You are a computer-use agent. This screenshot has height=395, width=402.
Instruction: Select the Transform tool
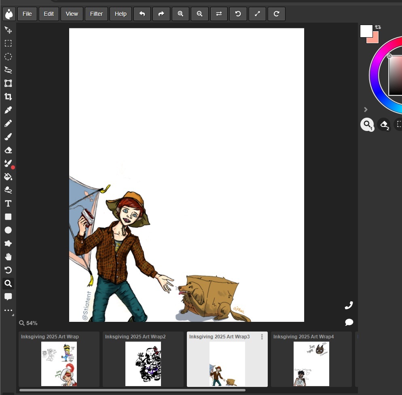click(8, 83)
